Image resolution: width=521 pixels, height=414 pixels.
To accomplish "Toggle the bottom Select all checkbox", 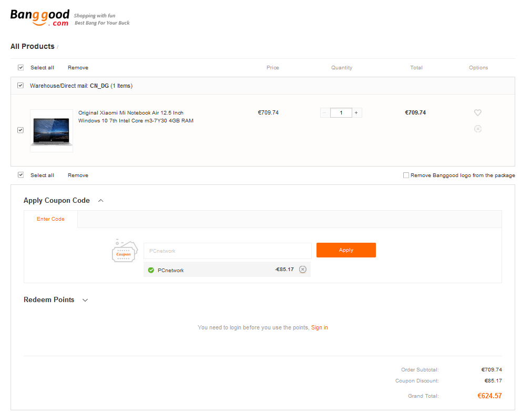I will (x=21, y=175).
